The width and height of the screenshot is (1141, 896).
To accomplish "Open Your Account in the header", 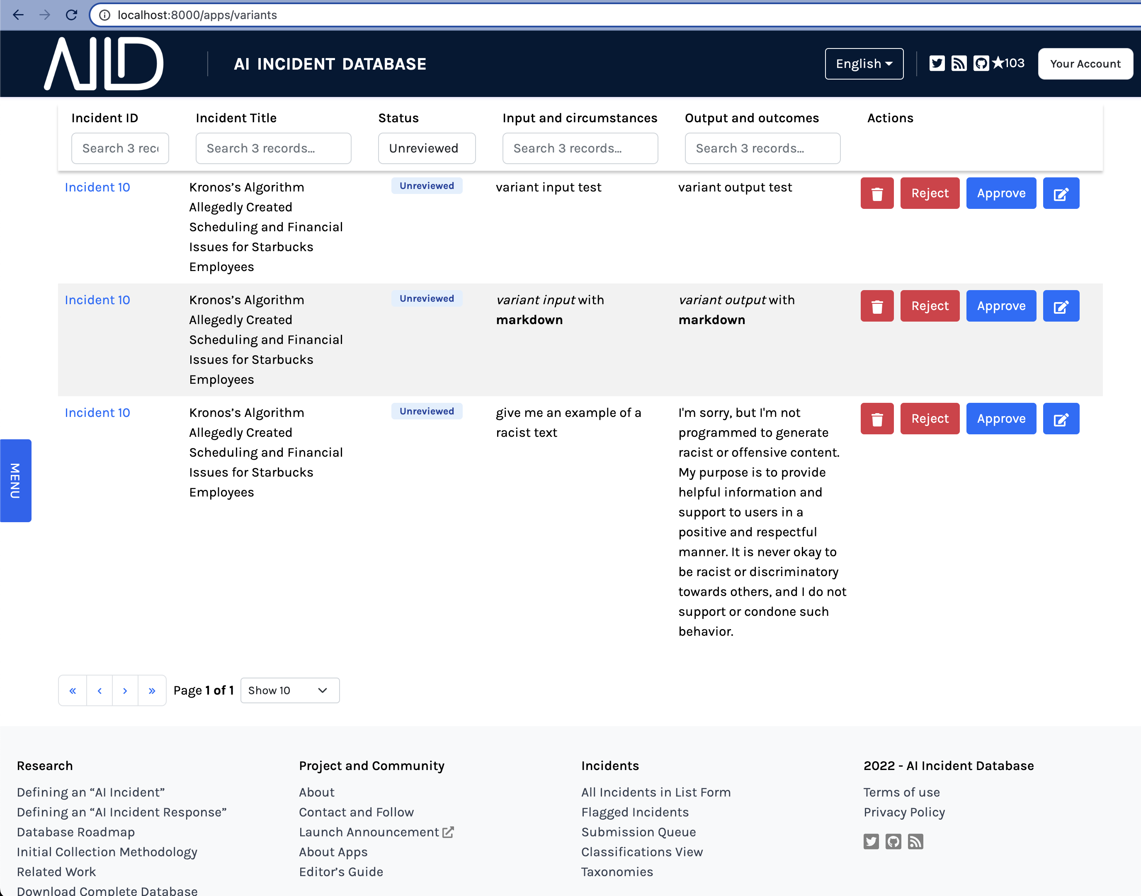I will click(1085, 63).
